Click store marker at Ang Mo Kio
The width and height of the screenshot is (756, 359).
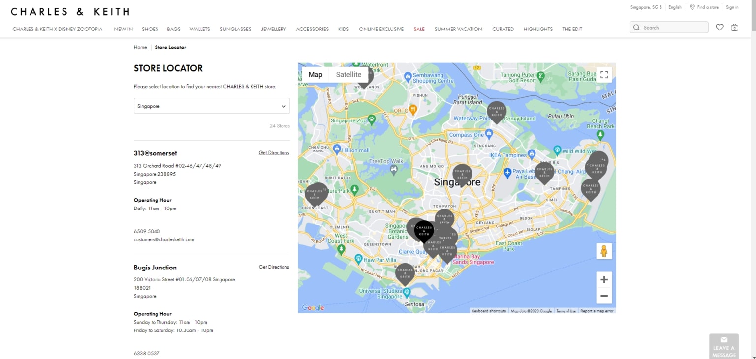tap(462, 175)
